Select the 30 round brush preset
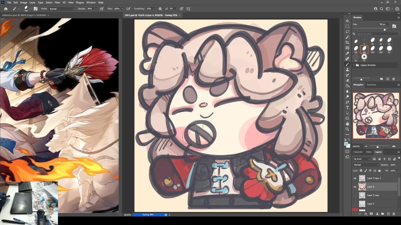Viewport: 401px width, 225px height. [x=389, y=49]
